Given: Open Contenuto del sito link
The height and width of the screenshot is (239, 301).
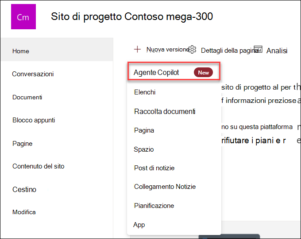Looking at the screenshot, I should point(39,166).
